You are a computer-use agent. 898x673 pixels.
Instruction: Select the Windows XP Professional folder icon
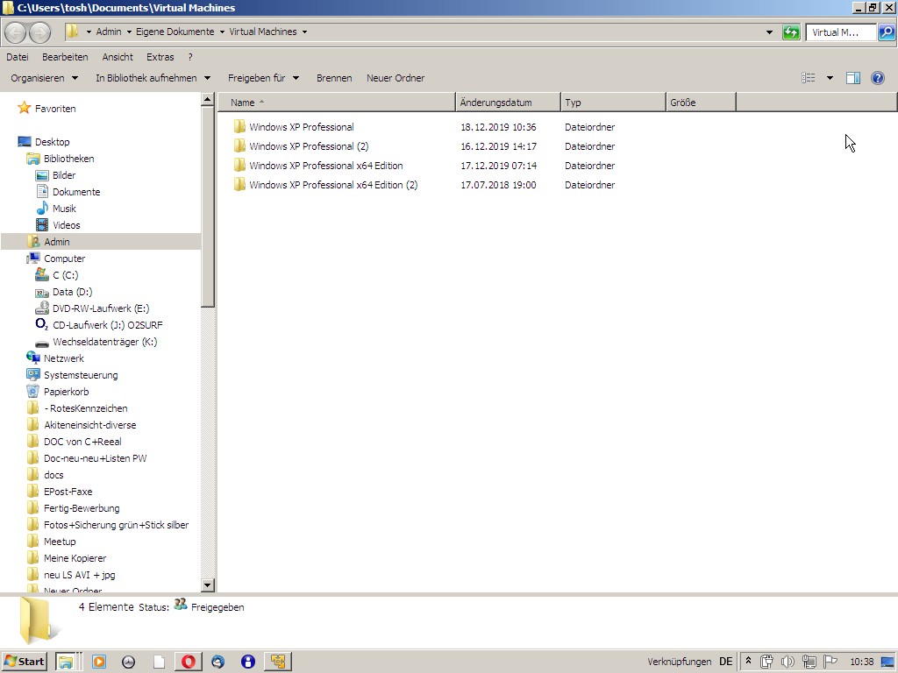point(239,126)
